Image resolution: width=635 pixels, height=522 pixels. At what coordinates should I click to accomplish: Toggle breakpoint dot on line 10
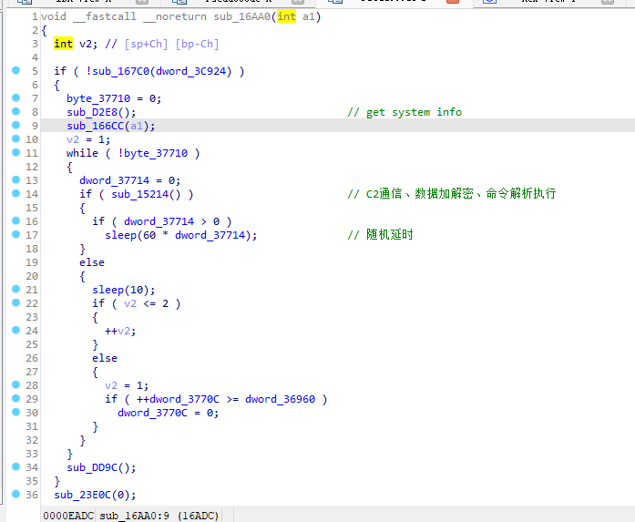[x=15, y=138]
